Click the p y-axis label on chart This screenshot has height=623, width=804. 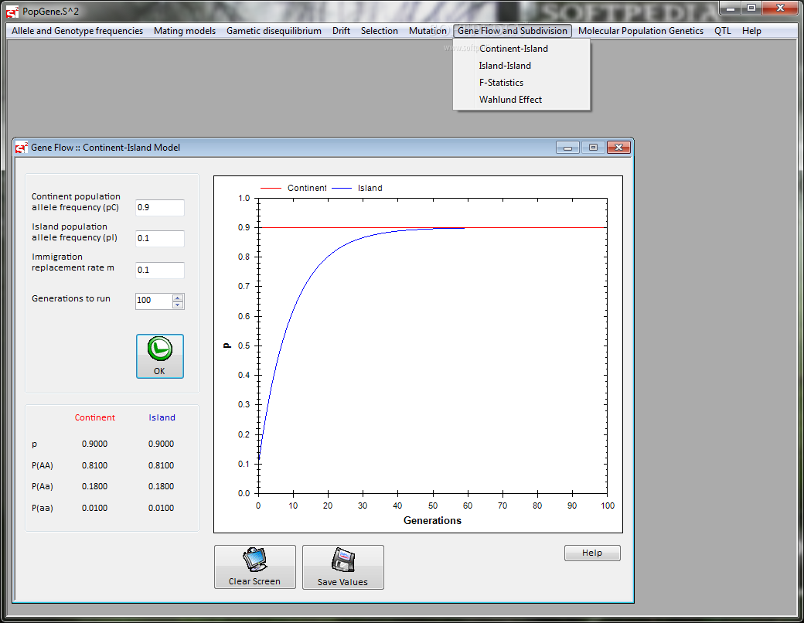(227, 346)
